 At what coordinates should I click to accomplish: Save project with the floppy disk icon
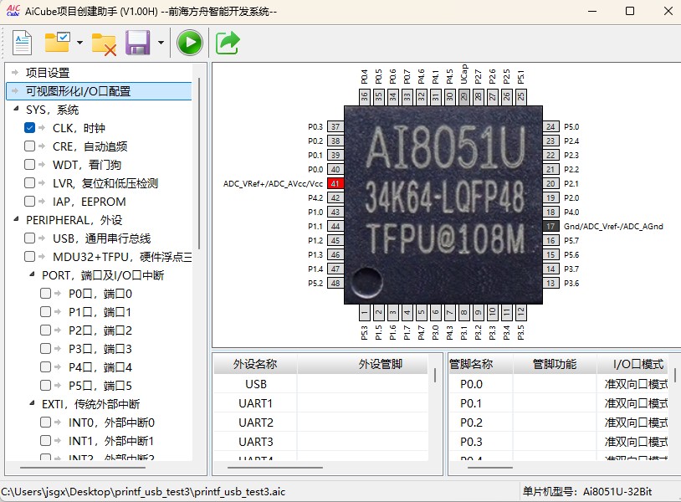pos(138,43)
